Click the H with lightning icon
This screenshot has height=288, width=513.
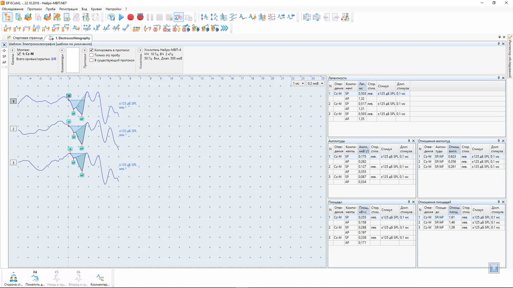pos(46,28)
